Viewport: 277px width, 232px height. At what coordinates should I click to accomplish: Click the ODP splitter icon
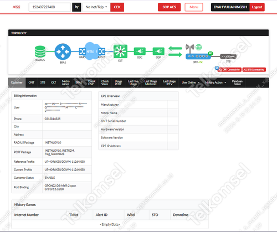tap(158, 51)
